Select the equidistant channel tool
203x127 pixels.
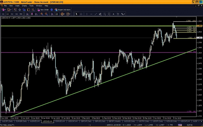[x=100, y=14]
